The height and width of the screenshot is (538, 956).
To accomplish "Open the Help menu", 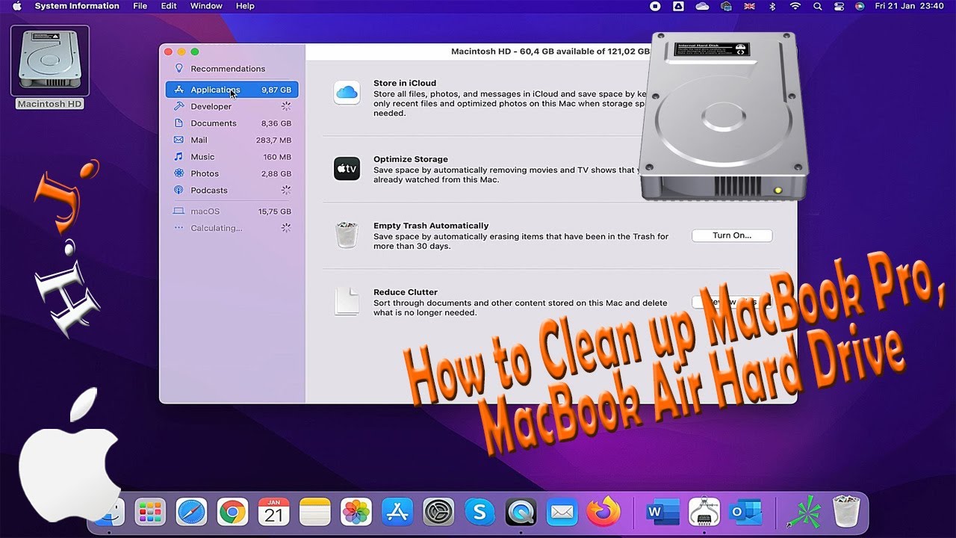I will click(245, 6).
